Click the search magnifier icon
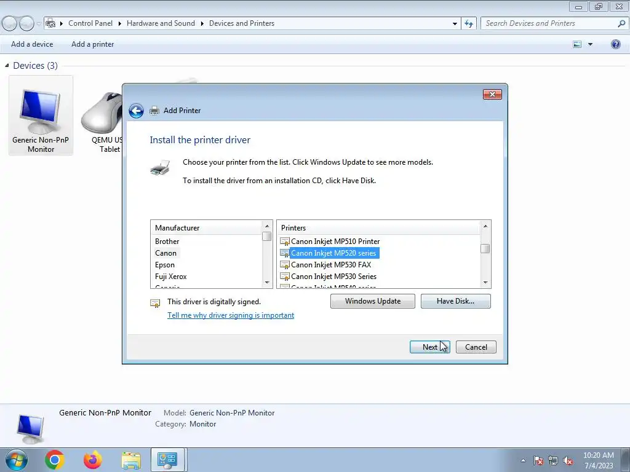630x472 pixels. [621, 23]
